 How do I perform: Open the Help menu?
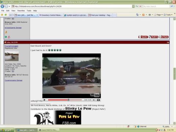pos(35,11)
